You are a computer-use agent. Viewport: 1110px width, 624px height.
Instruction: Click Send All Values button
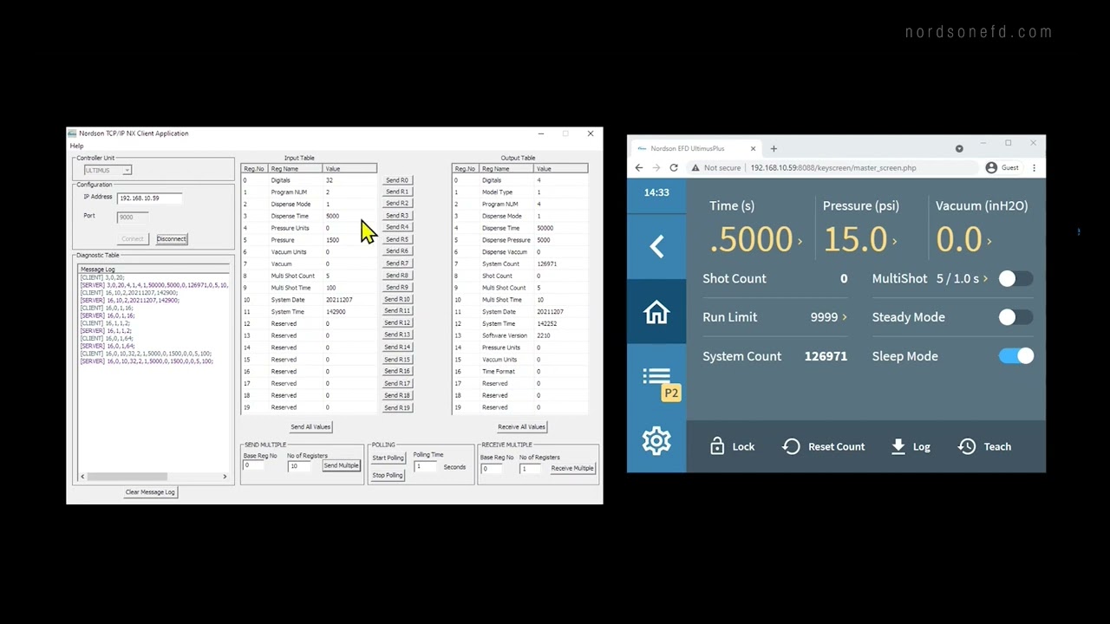click(x=310, y=427)
